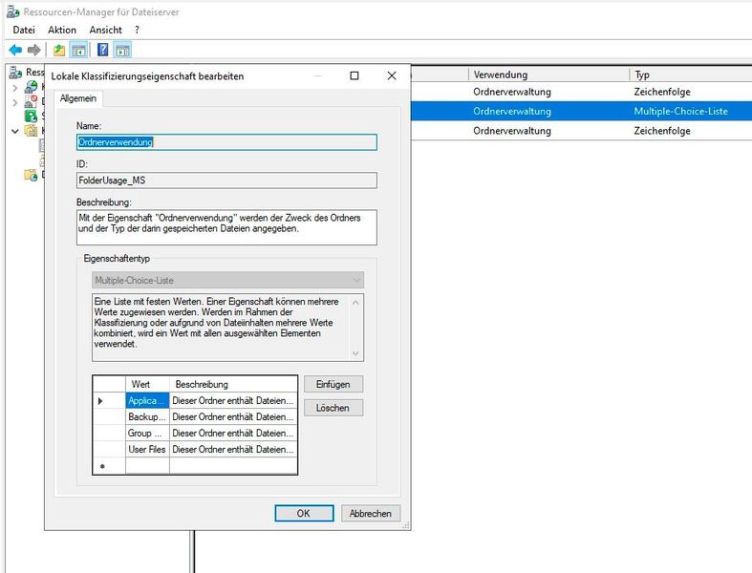Select the Backup... value cell
The image size is (752, 573).
click(147, 416)
